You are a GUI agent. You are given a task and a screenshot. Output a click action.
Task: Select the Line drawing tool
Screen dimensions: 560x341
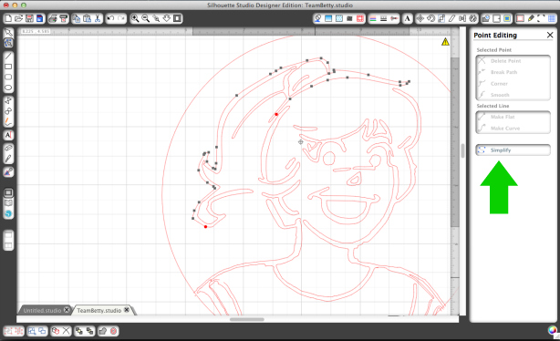click(8, 57)
